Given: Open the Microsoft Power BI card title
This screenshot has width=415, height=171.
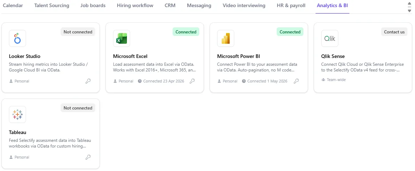Looking at the screenshot, I should point(239,56).
